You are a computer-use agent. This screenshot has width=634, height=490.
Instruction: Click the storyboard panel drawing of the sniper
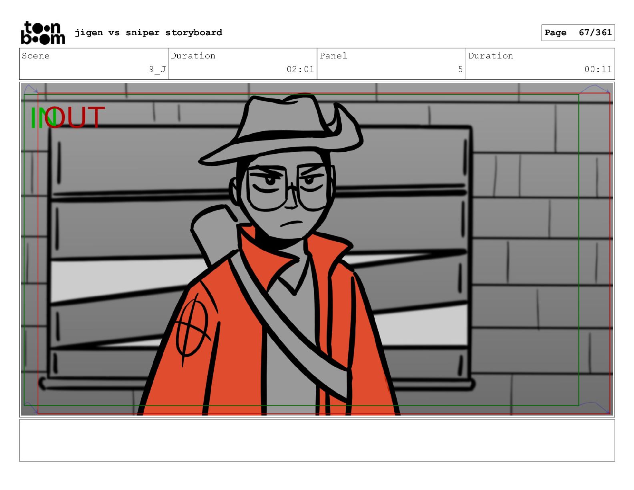pos(317,249)
